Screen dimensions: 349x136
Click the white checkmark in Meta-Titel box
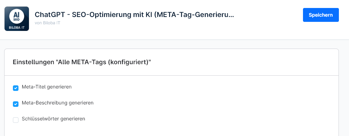pos(16,88)
